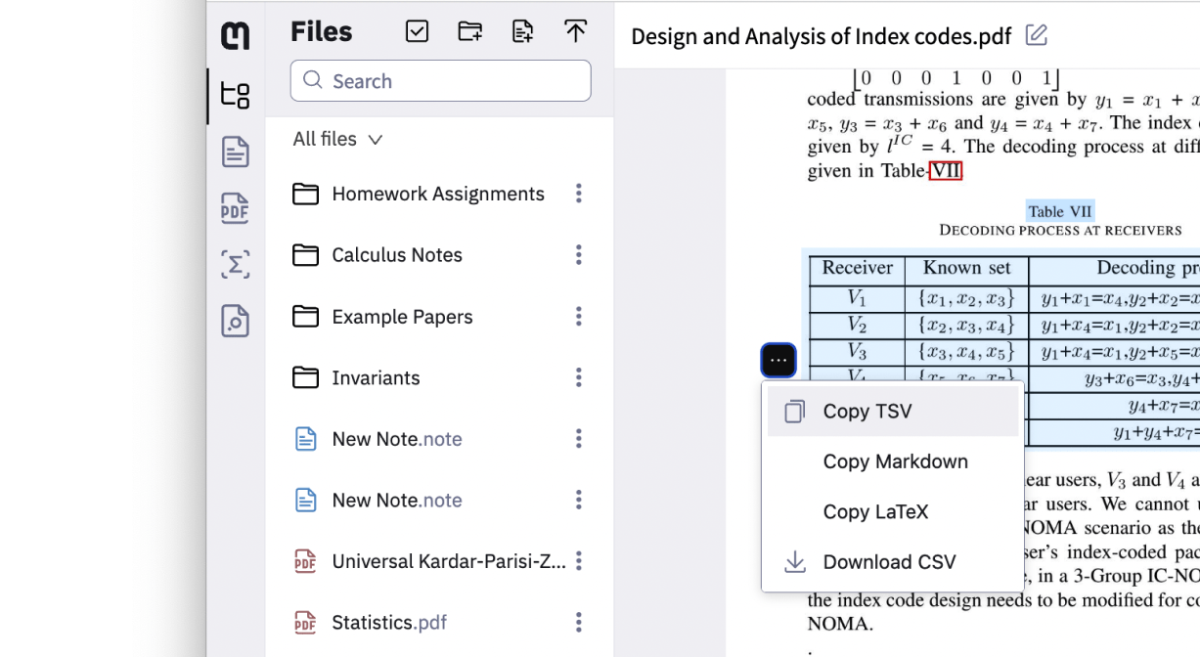This screenshot has height=657, width=1200.
Task: Click Download CSV option
Action: coord(890,562)
